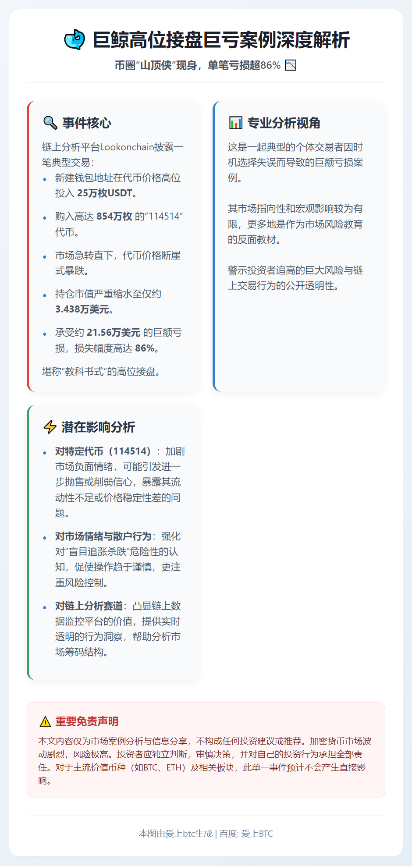Click the warning triangle icon beside 重要免责声明
The width and height of the screenshot is (412, 866).
45,721
